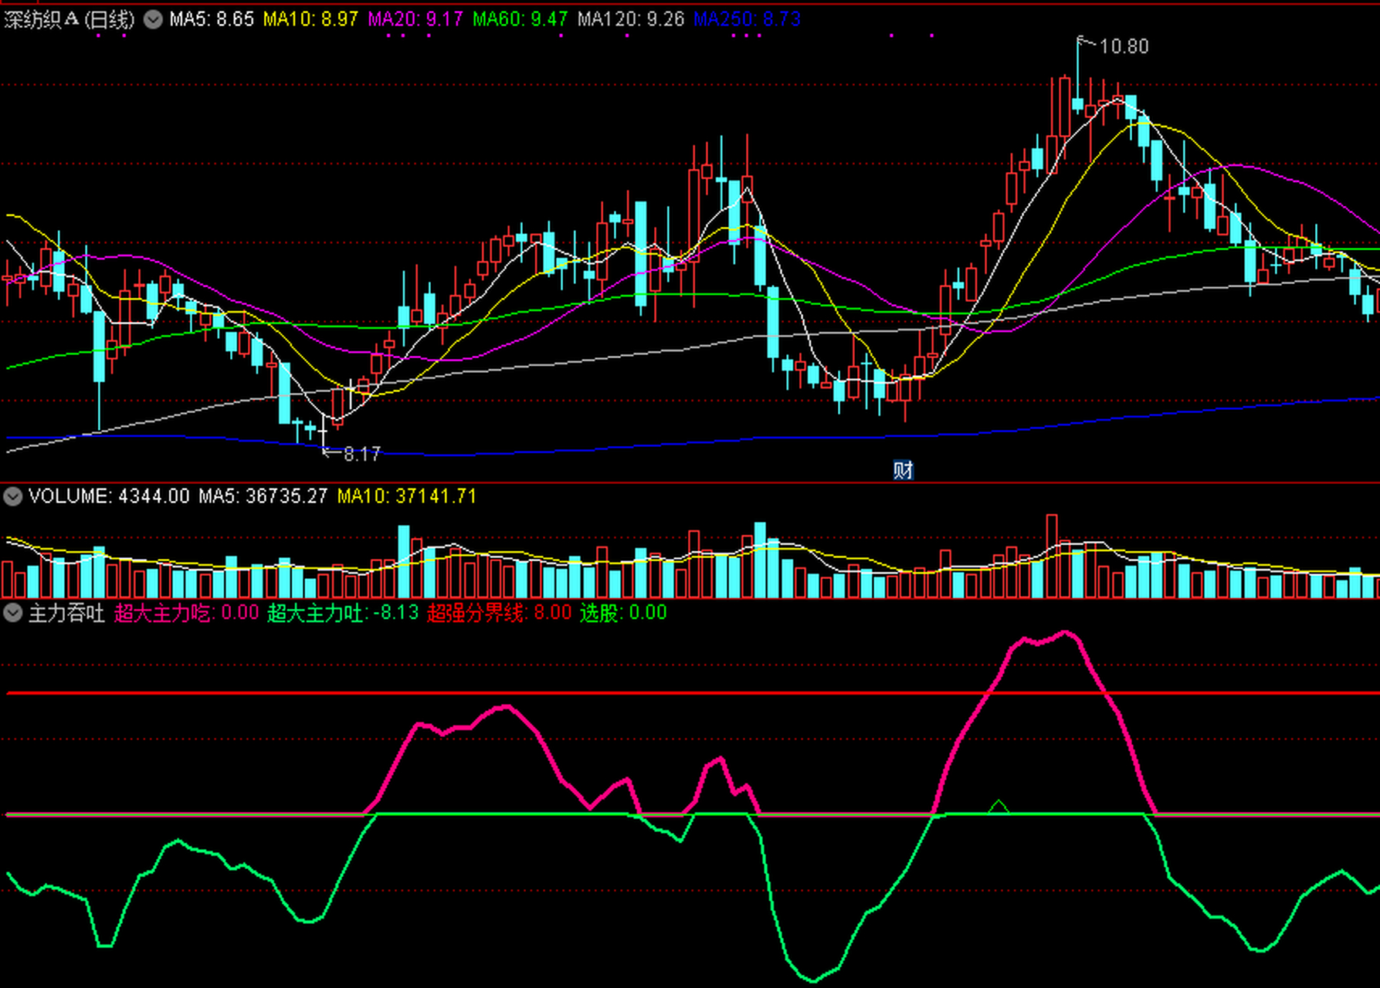Click the 8.17 low price marker
The height and width of the screenshot is (988, 1380).
361,455
